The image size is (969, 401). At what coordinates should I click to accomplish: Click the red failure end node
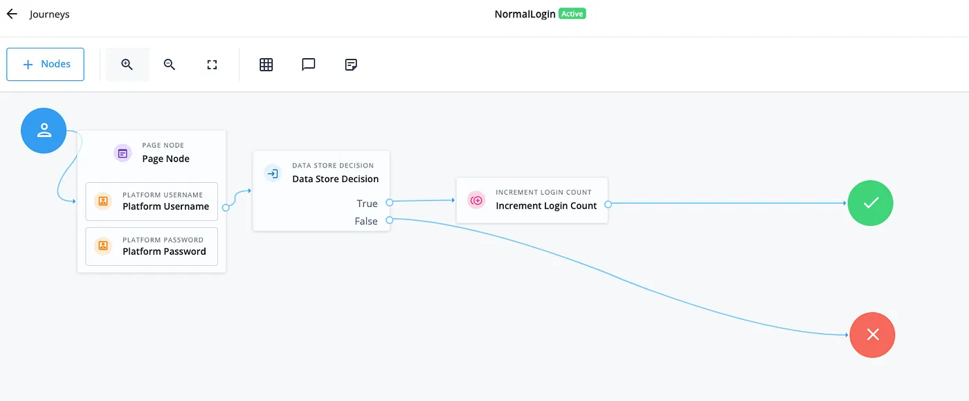872,335
